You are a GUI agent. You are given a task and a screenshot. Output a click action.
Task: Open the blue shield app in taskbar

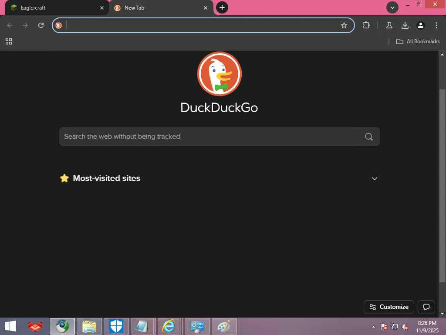[116, 326]
